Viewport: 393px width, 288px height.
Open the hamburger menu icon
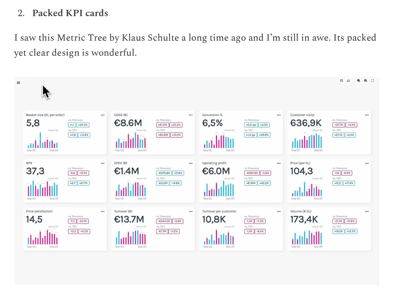[x=18, y=83]
